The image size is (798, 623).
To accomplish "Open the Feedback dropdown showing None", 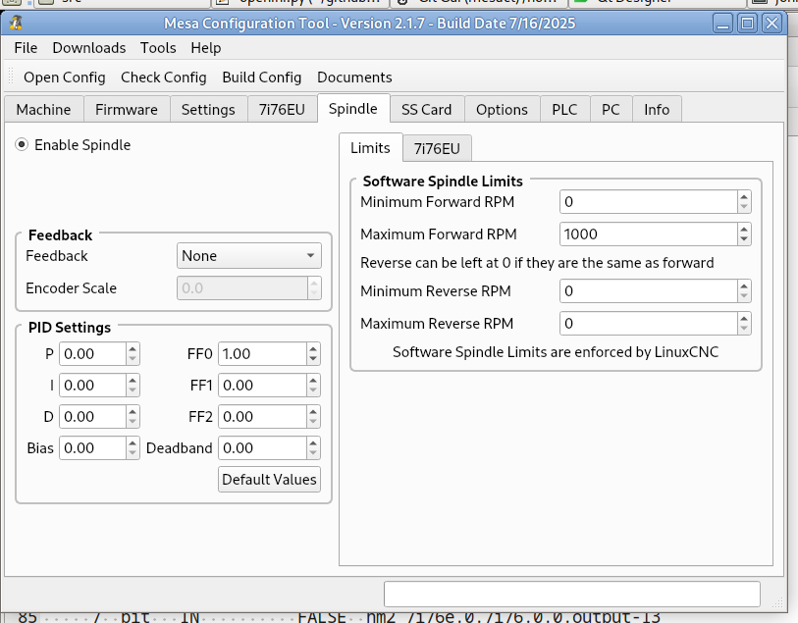I will [x=249, y=256].
